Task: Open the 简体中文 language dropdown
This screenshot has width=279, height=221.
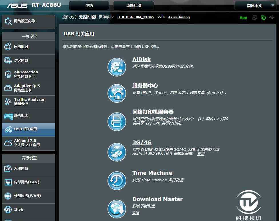Action: (256, 6)
